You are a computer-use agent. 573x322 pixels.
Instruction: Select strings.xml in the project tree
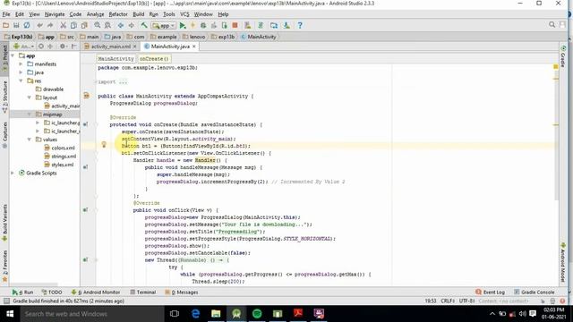click(x=60, y=157)
